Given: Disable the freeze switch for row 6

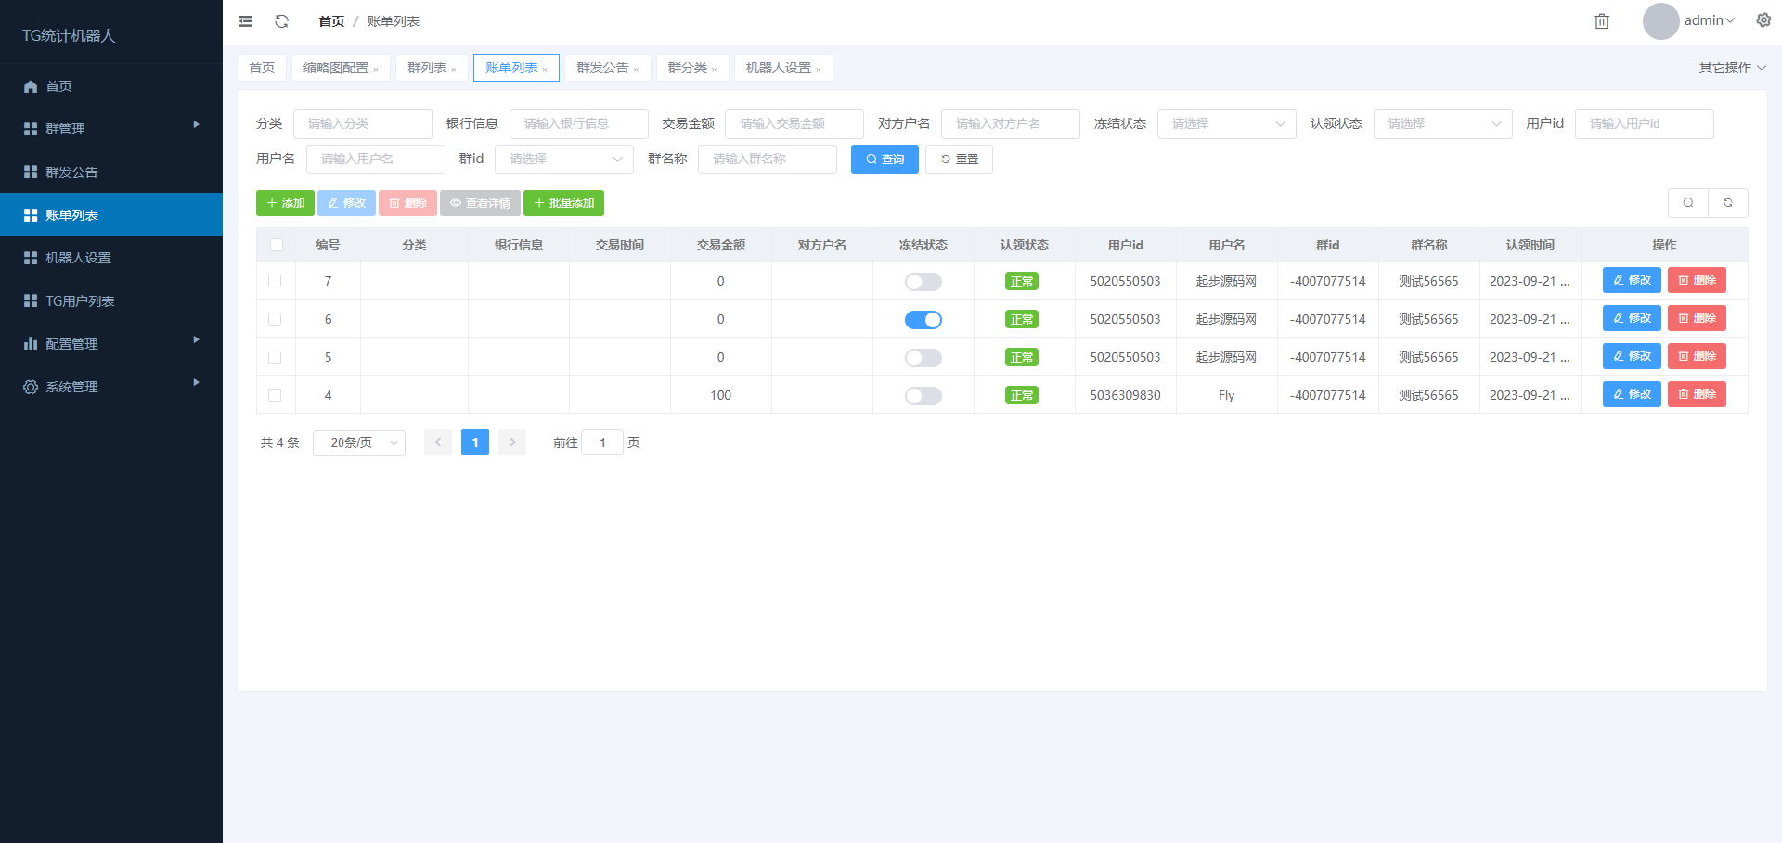Looking at the screenshot, I should coord(923,320).
